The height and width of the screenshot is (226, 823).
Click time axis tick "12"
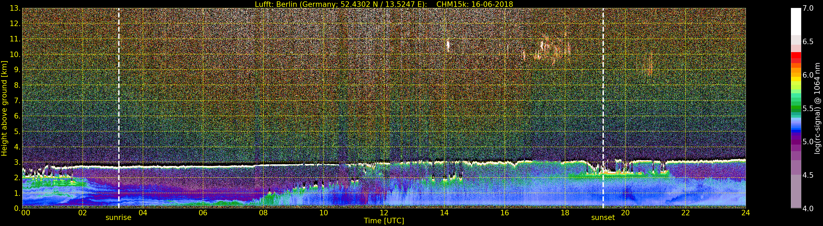coord(384,213)
